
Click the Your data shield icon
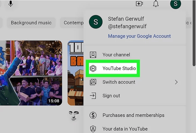pyautogui.click(x=93, y=129)
